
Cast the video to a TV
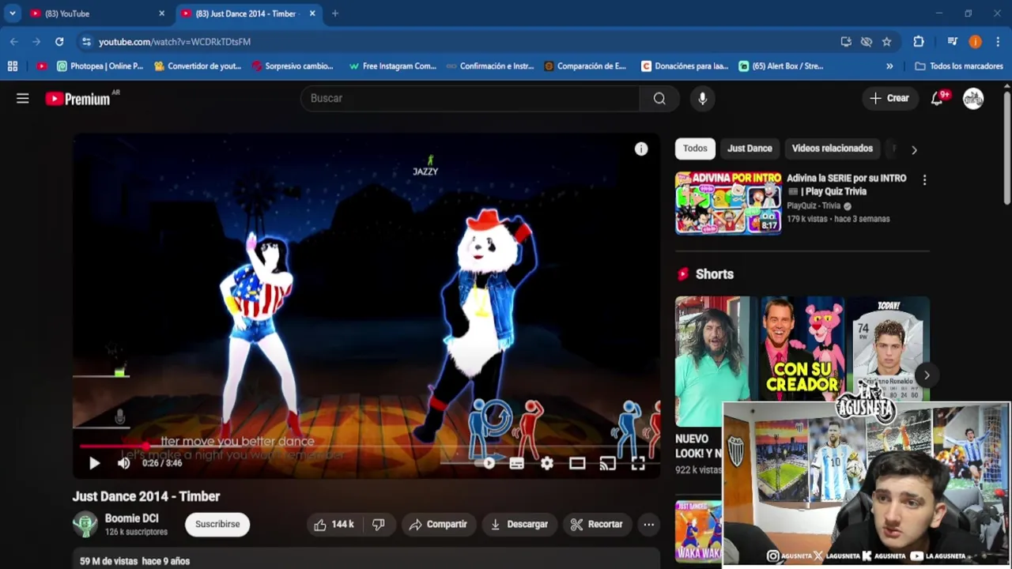[607, 463]
